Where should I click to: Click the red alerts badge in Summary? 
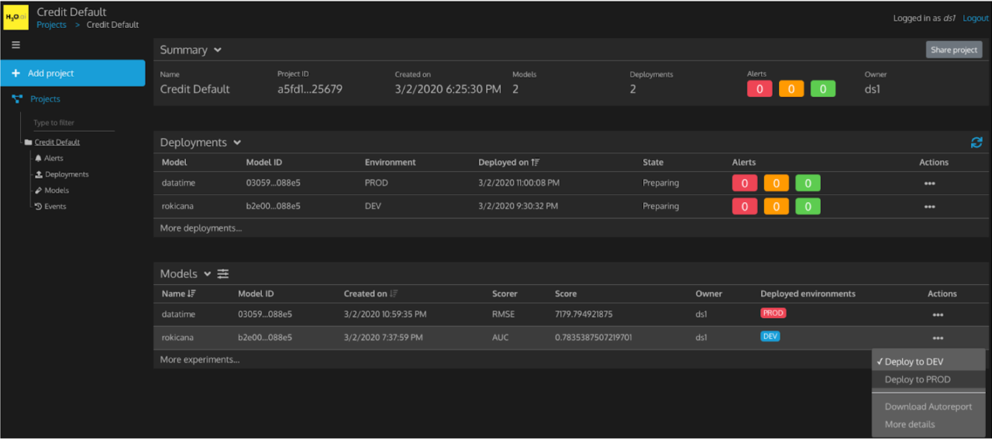[x=759, y=89]
